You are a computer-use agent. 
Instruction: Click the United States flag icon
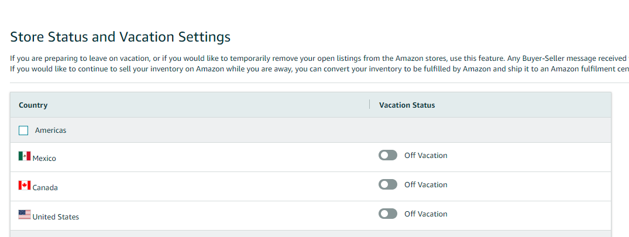(25, 215)
